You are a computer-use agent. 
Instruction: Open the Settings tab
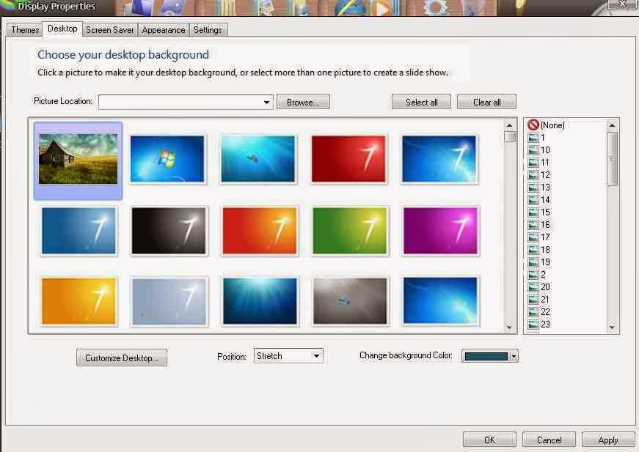(208, 30)
